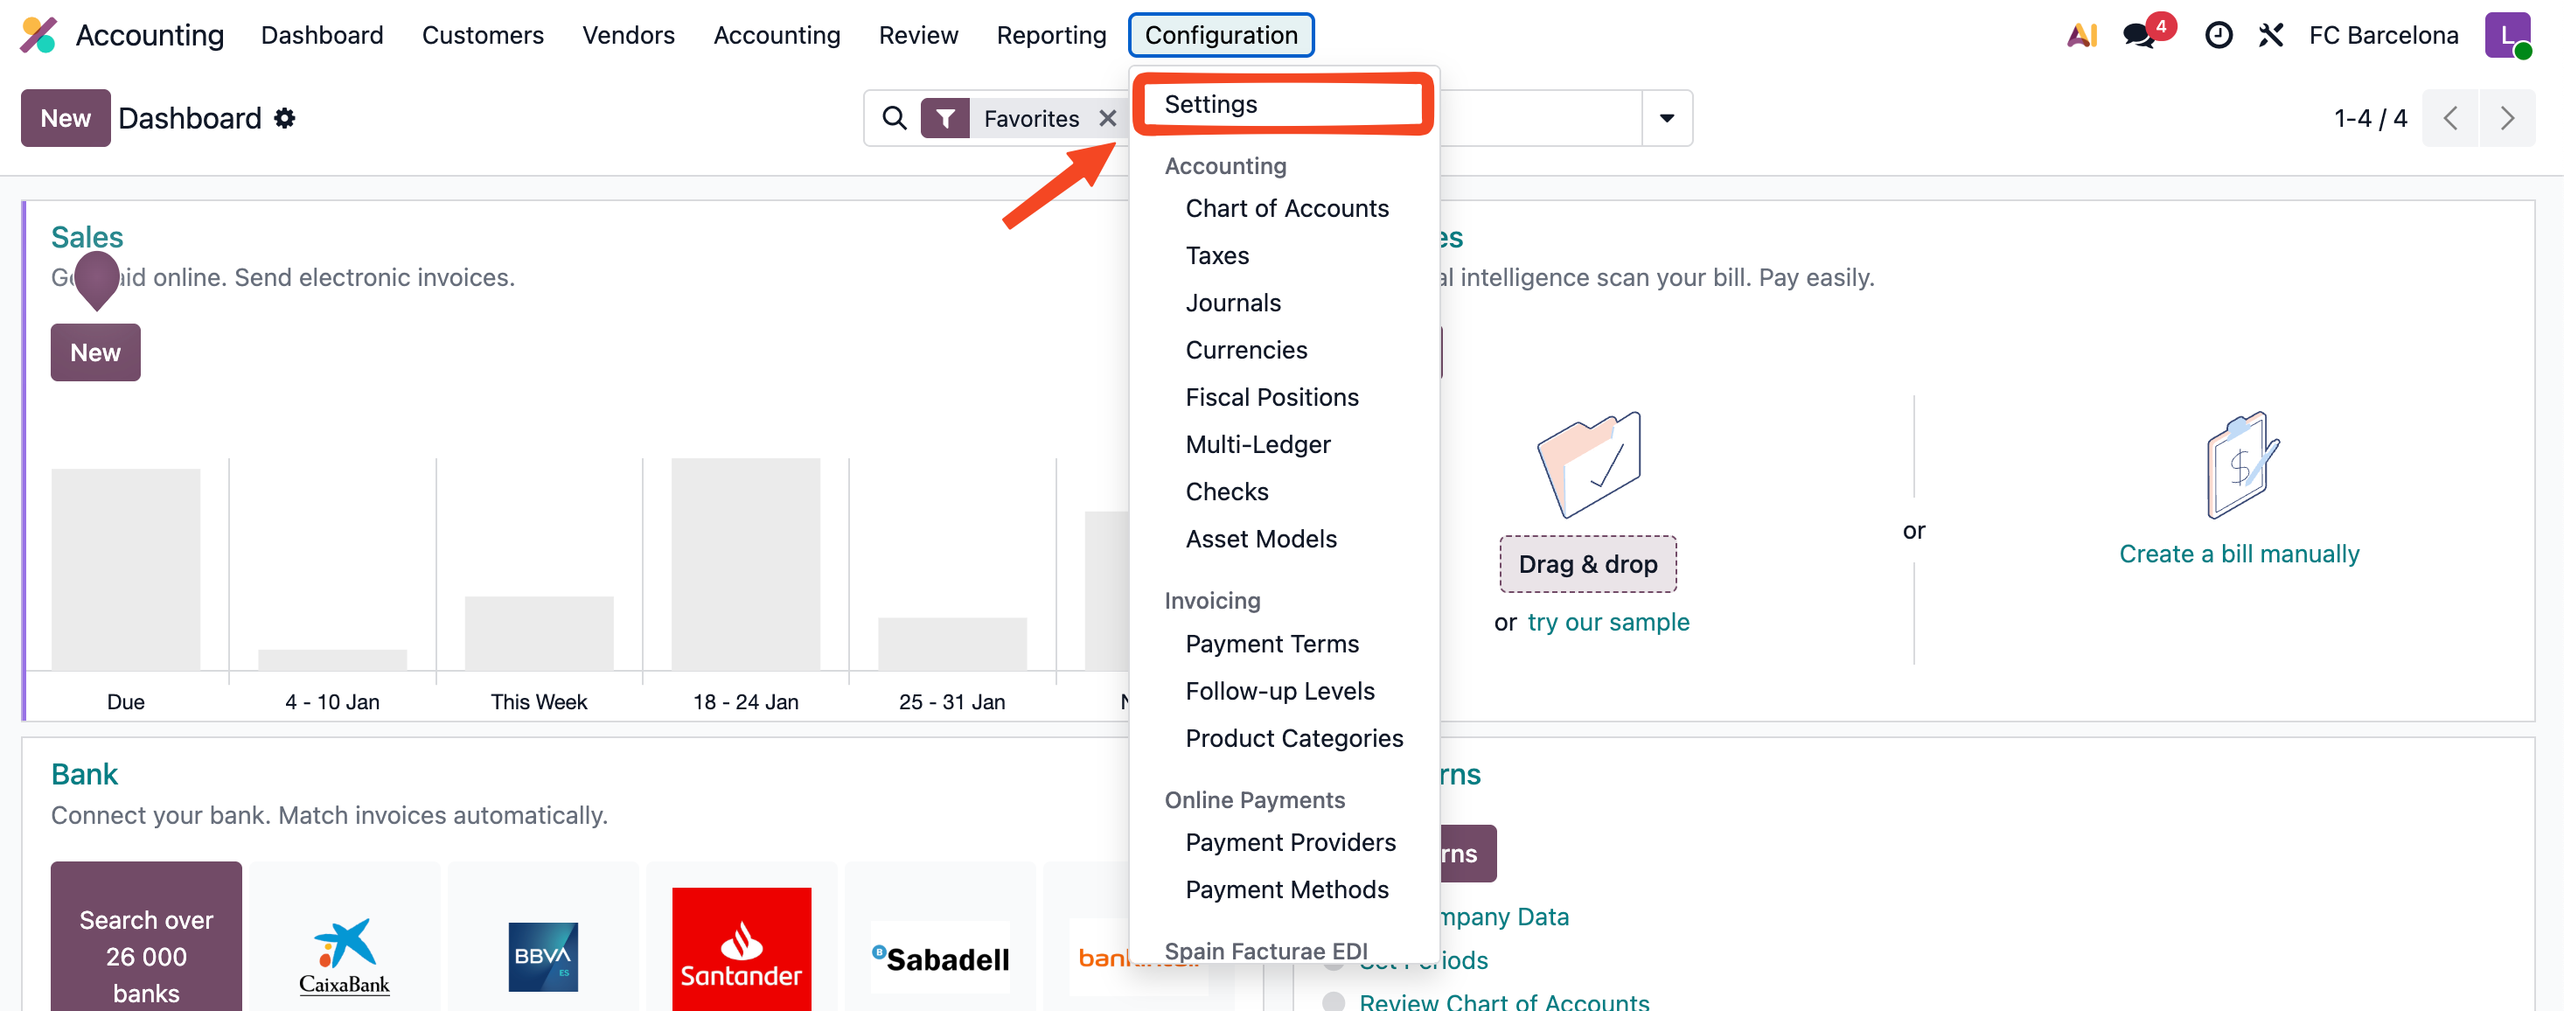Click the Create a bill manually link
This screenshot has height=1011, width=2564.
coord(2239,554)
